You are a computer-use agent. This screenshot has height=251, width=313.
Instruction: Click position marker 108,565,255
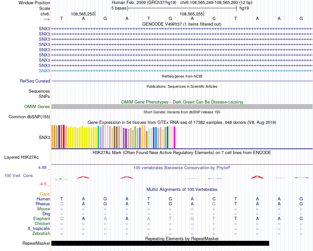click(x=191, y=14)
